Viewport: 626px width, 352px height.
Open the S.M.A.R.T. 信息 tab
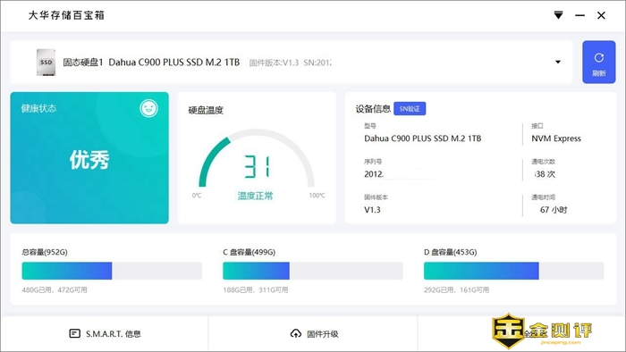[105, 333]
